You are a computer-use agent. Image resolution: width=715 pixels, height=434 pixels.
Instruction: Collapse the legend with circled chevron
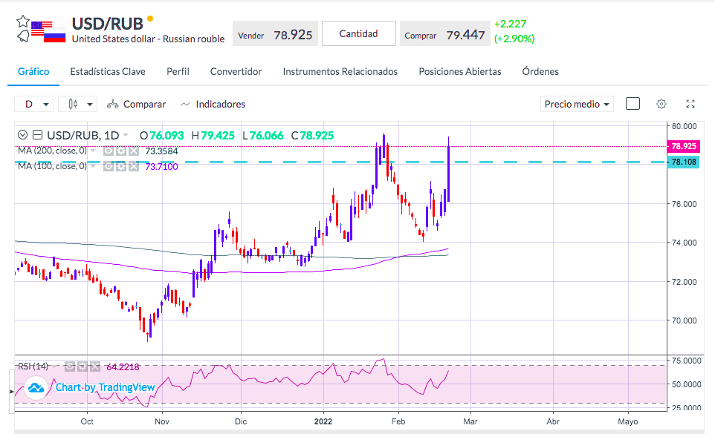[23, 135]
